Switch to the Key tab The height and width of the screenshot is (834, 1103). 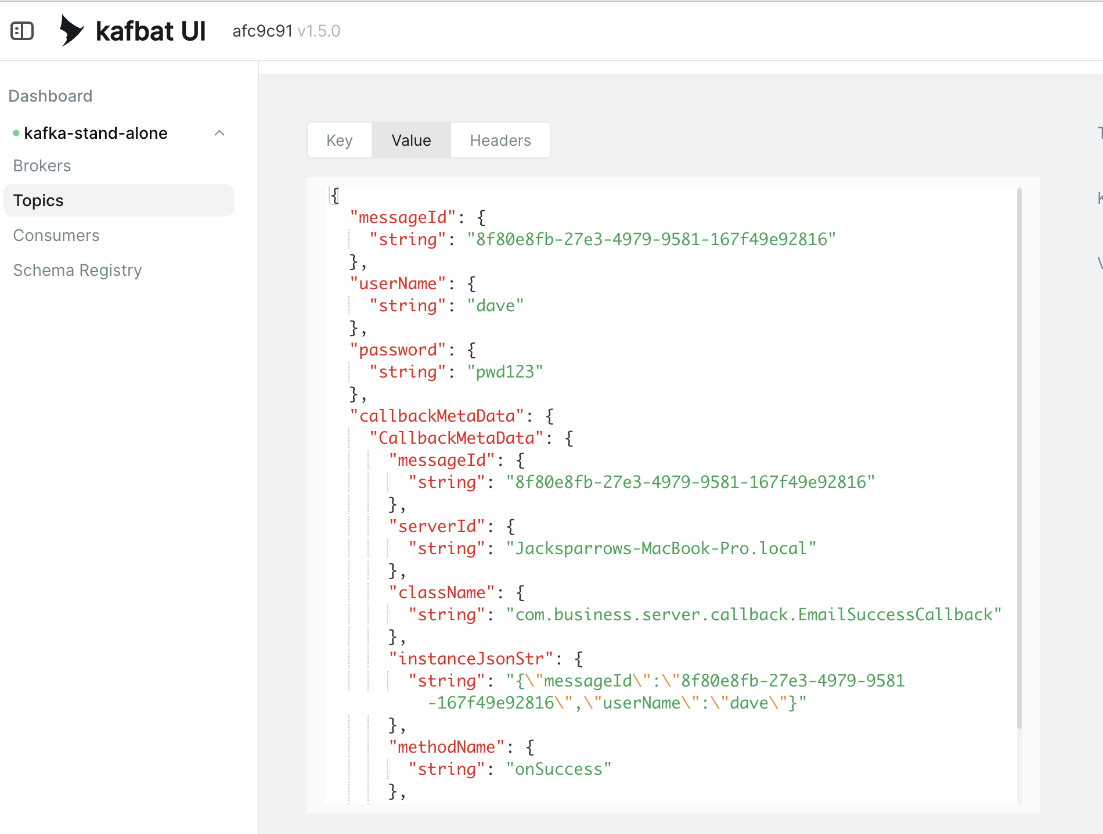point(340,140)
